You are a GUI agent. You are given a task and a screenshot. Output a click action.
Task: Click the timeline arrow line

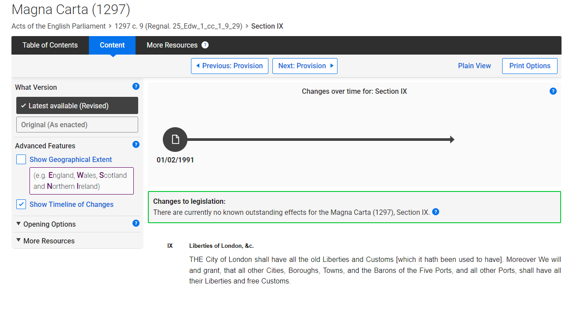tap(321, 140)
